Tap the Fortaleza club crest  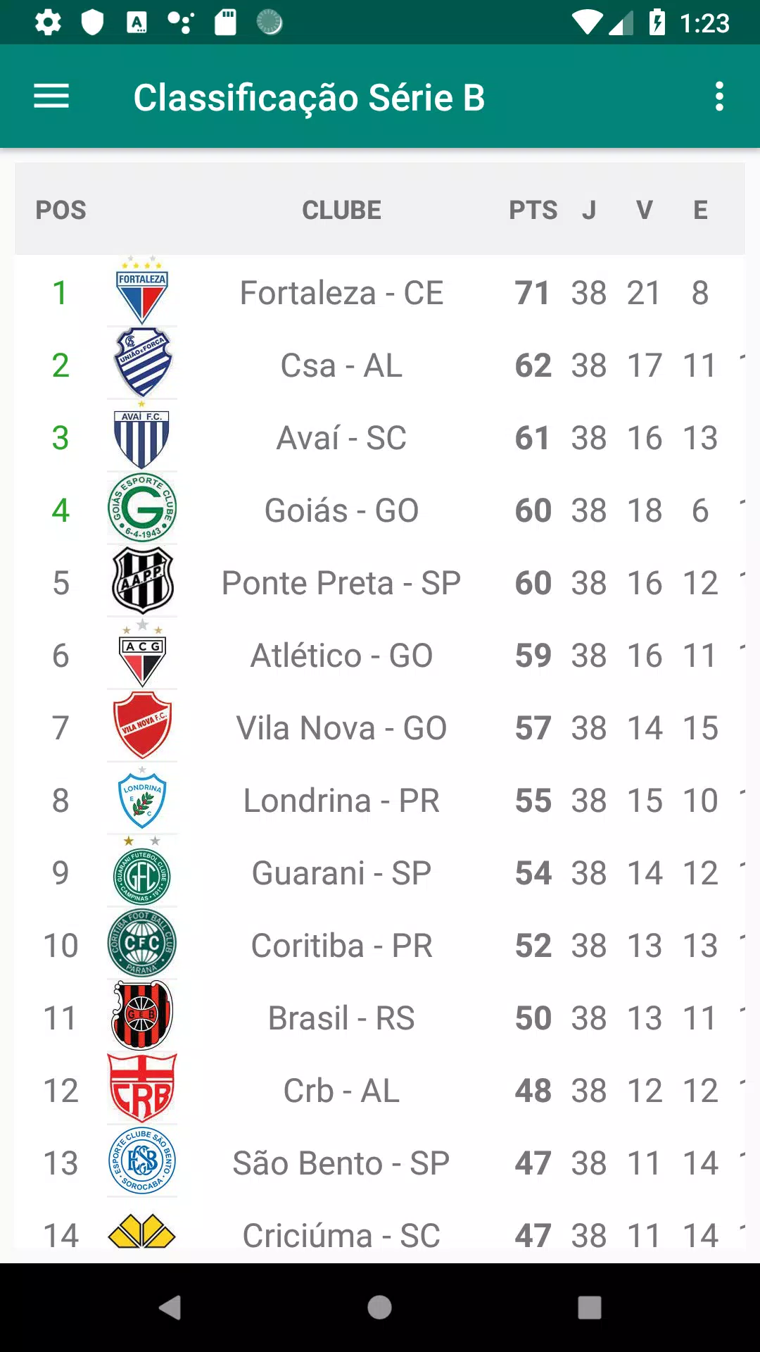(142, 292)
